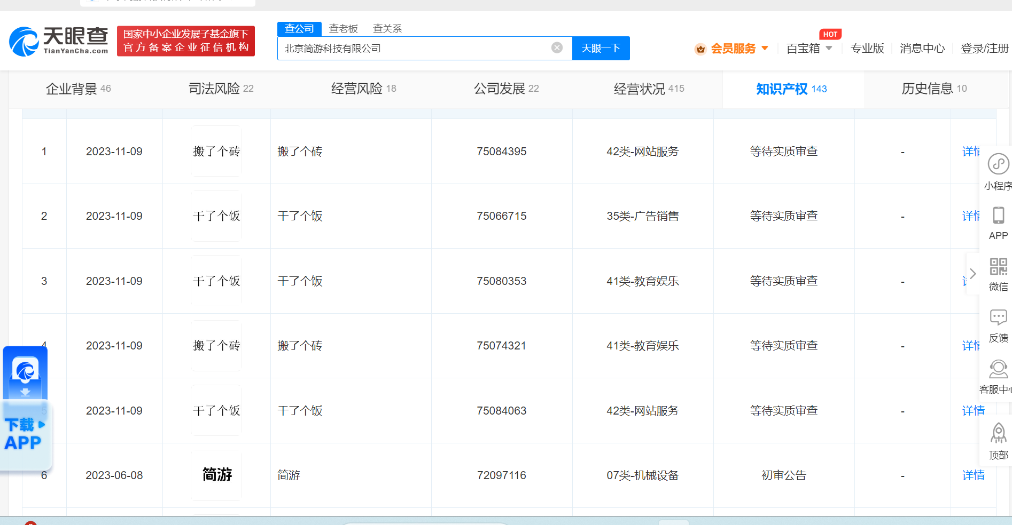Switch to the 查公司 search tab

tap(299, 29)
